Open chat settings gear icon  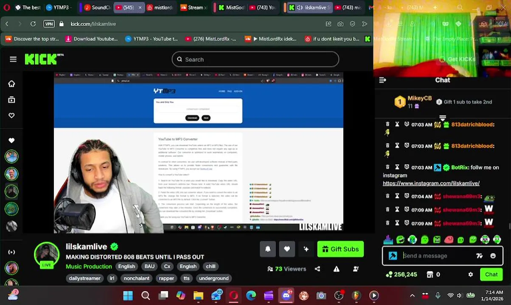471,274
